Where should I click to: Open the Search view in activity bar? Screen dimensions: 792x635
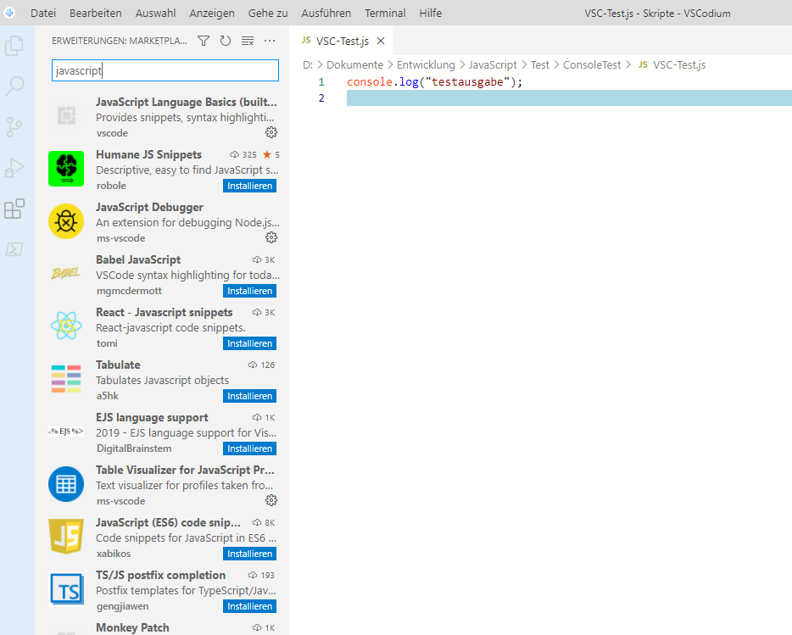coord(14,86)
